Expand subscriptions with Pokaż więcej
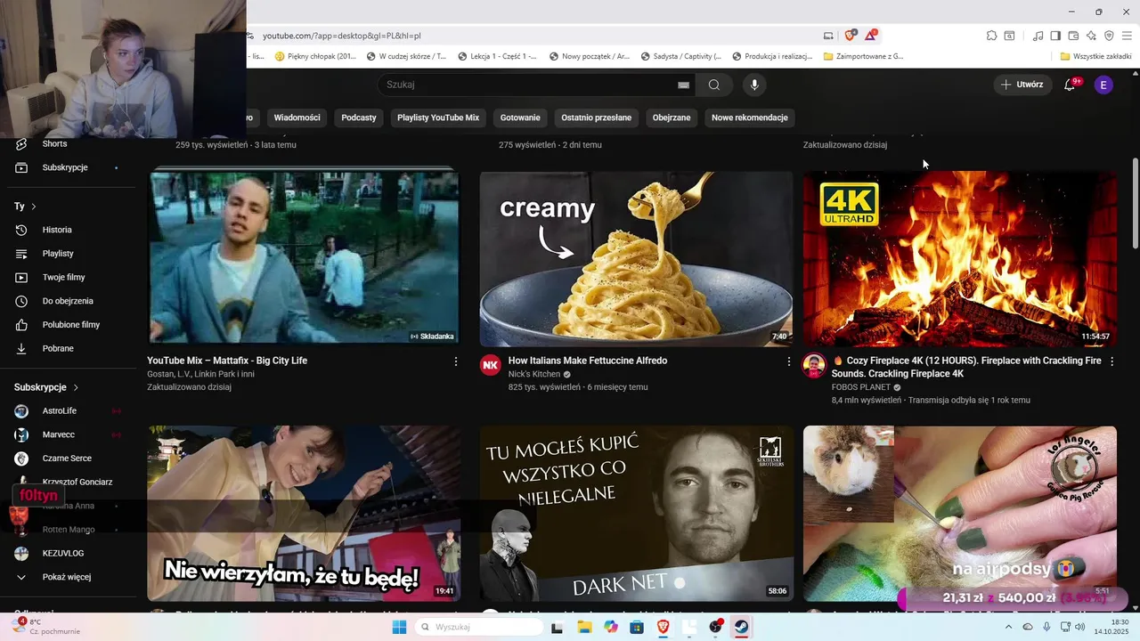This screenshot has width=1140, height=641. tap(67, 577)
